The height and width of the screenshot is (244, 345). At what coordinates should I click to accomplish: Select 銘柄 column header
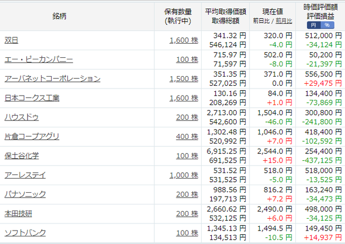pyautogui.click(x=59, y=16)
